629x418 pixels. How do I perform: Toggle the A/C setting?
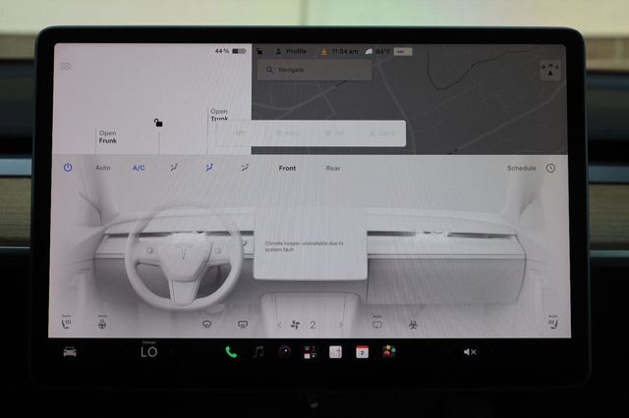coord(139,168)
